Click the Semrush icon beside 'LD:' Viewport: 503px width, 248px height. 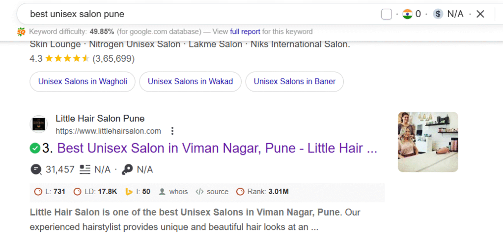click(x=77, y=192)
